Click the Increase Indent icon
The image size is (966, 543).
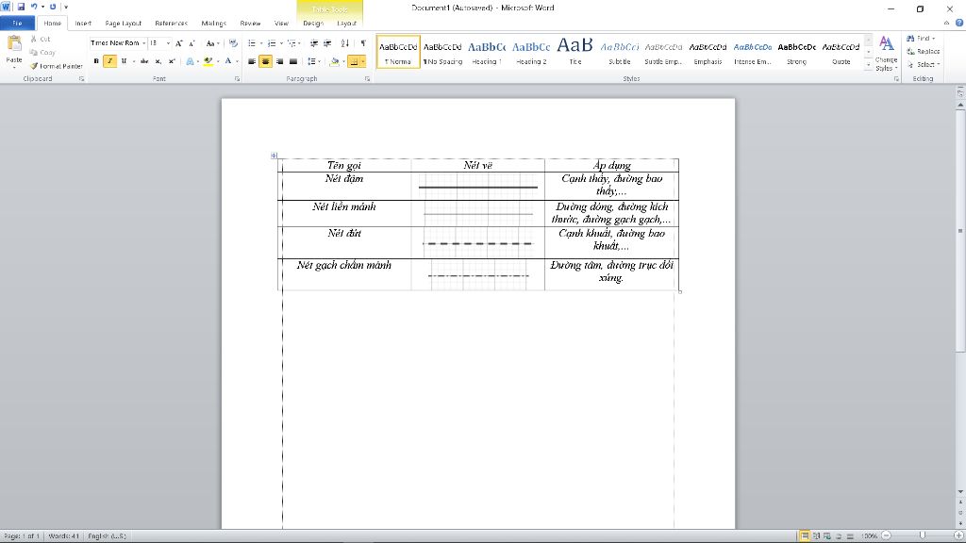[x=327, y=43]
